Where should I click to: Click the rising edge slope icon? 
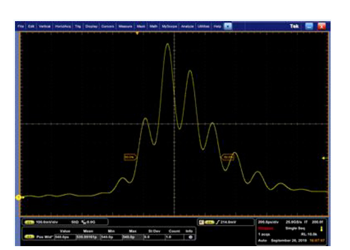[x=218, y=222]
